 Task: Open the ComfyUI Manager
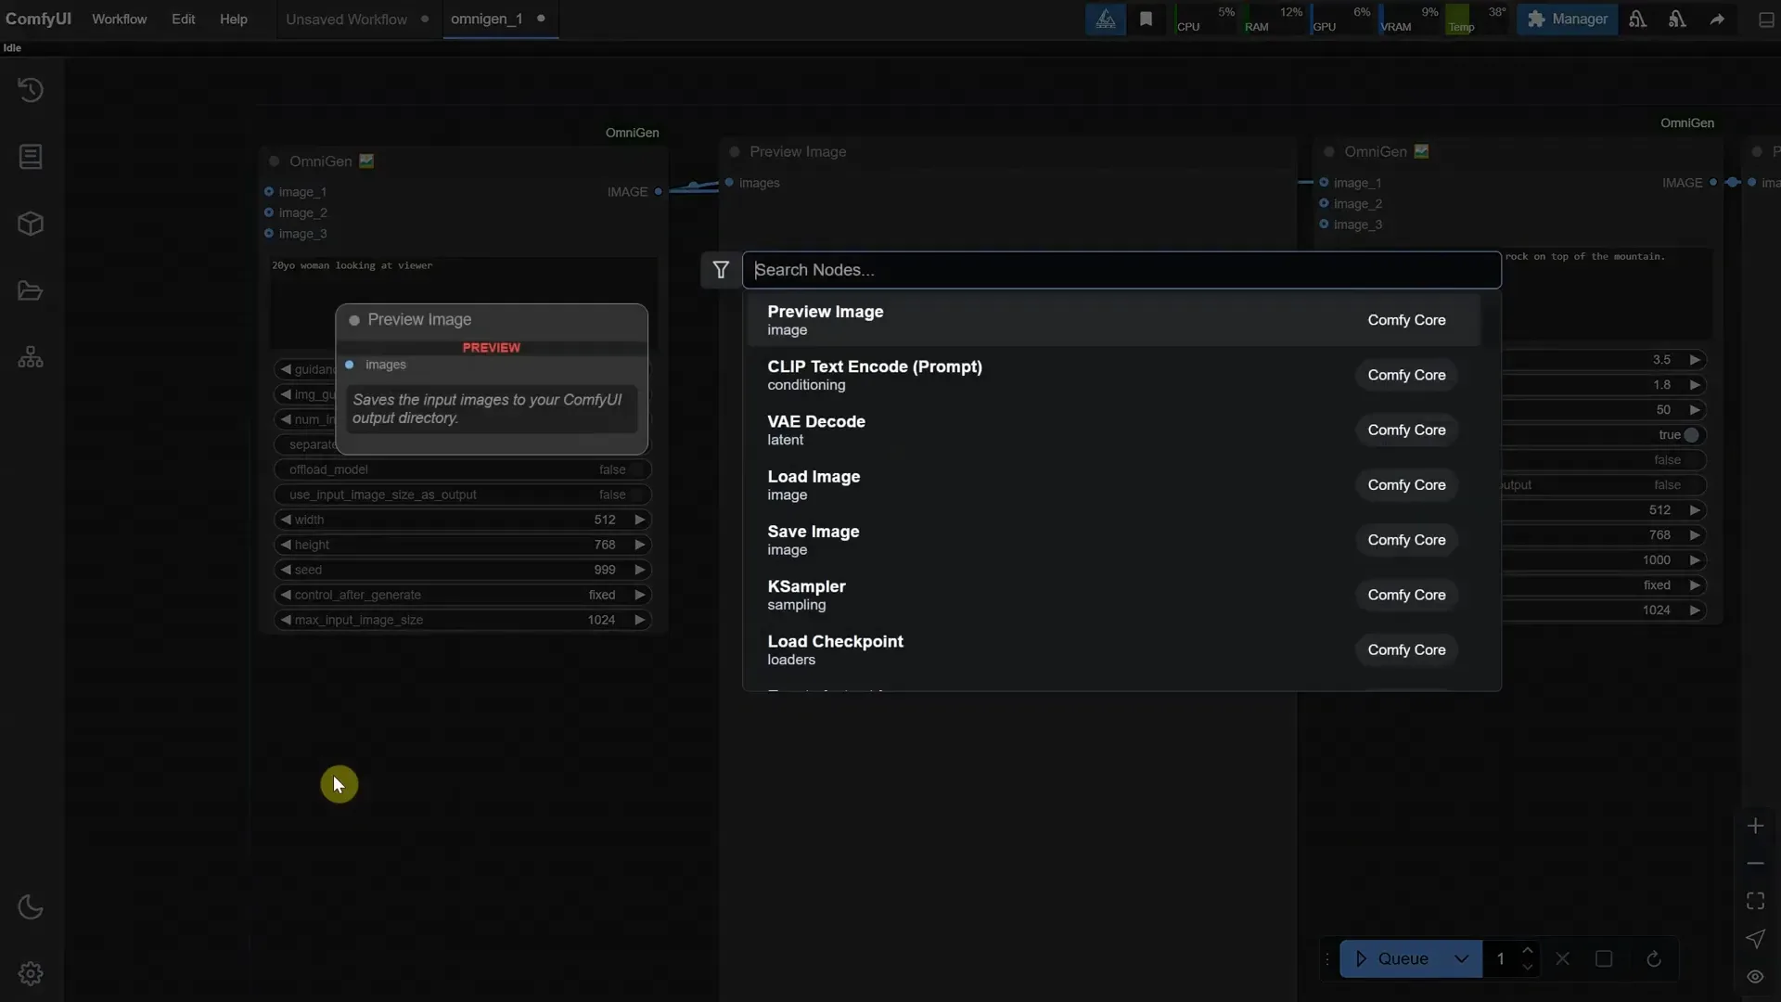[1568, 19]
